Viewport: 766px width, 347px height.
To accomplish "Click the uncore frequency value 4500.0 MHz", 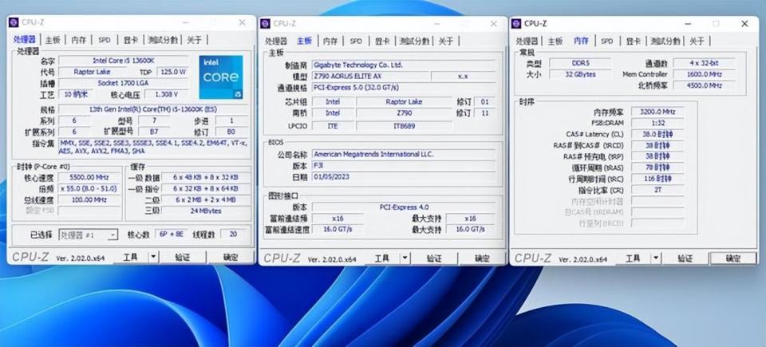I will coord(704,85).
